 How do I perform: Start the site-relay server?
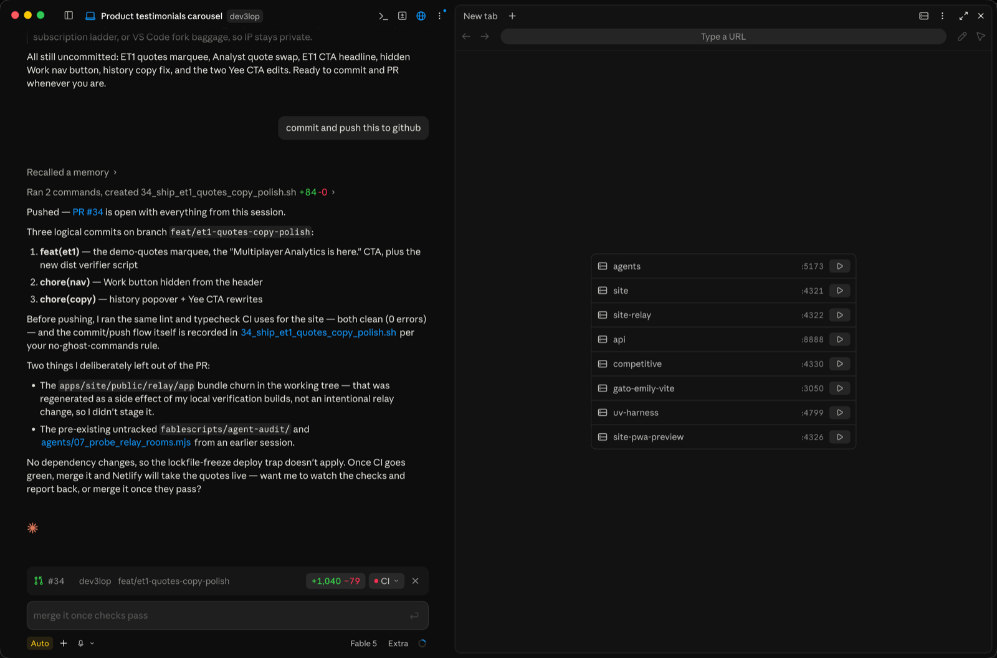[839, 315]
